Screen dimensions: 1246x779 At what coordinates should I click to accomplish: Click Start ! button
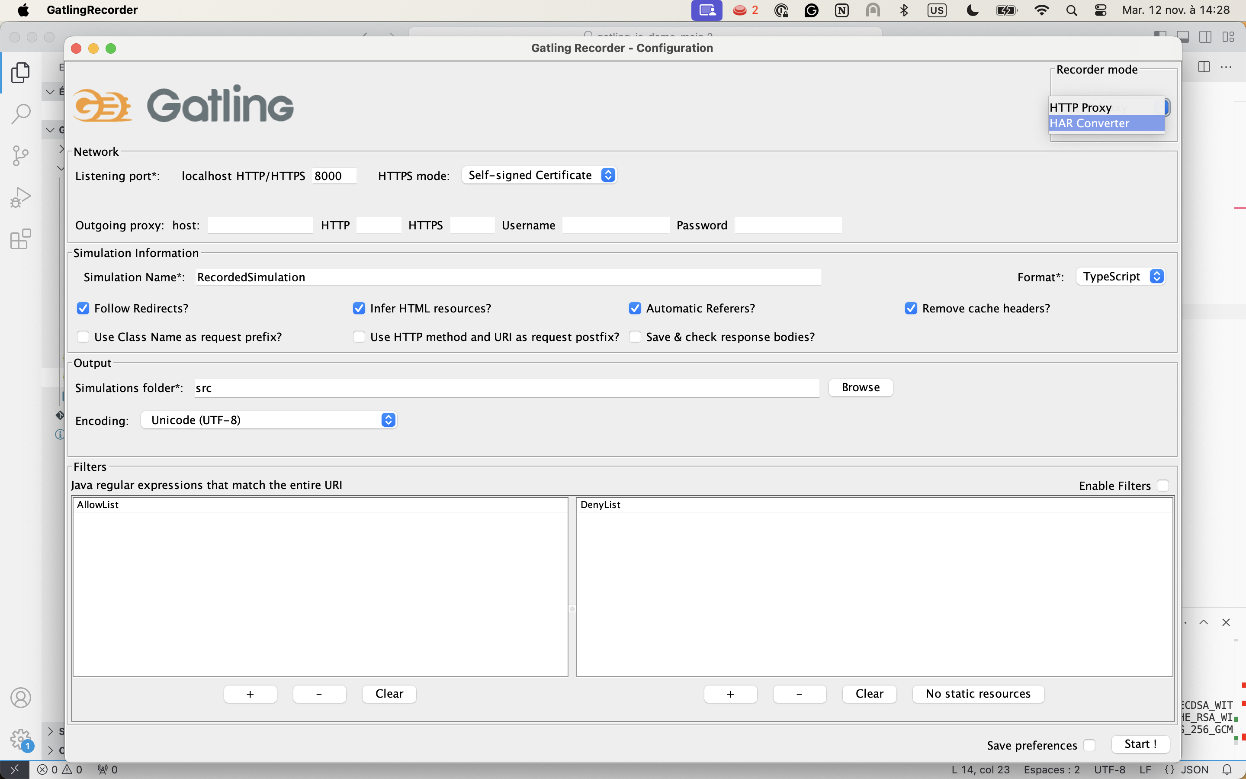point(1140,744)
